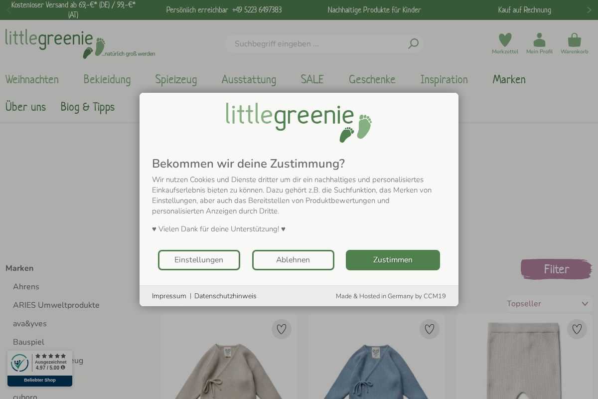Open the Warenkorb shopping bag icon
598x399 pixels.
(x=574, y=40)
